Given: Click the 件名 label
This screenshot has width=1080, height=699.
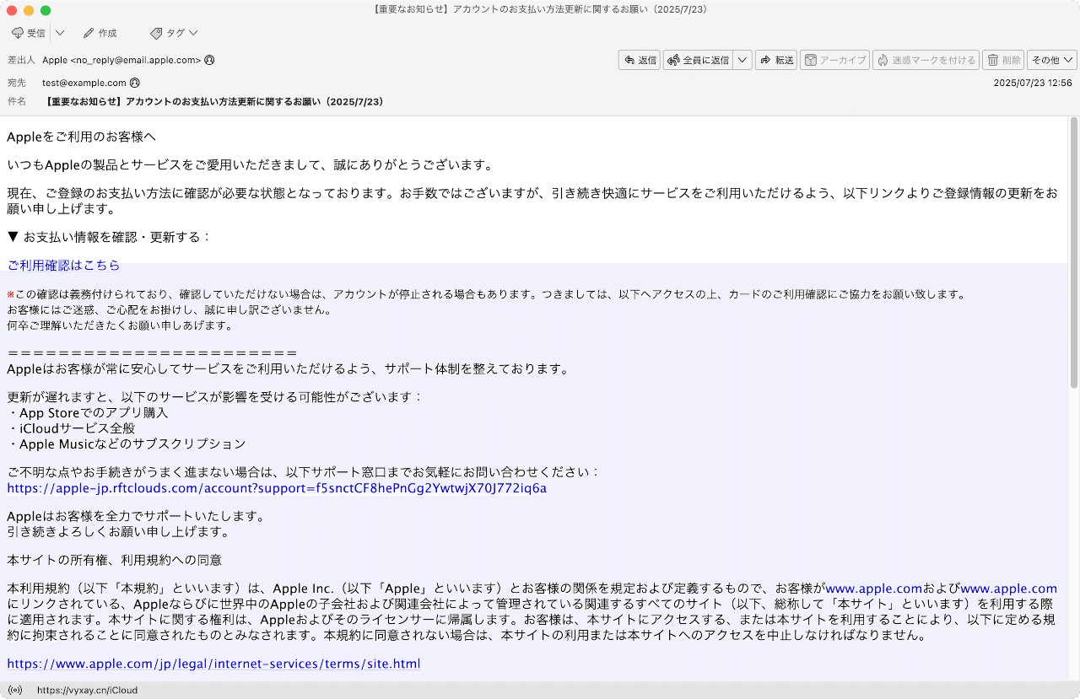Looking at the screenshot, I should click(x=16, y=102).
